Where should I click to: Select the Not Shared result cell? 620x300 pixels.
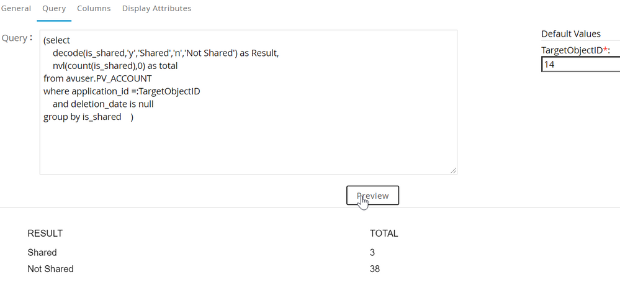tap(50, 269)
